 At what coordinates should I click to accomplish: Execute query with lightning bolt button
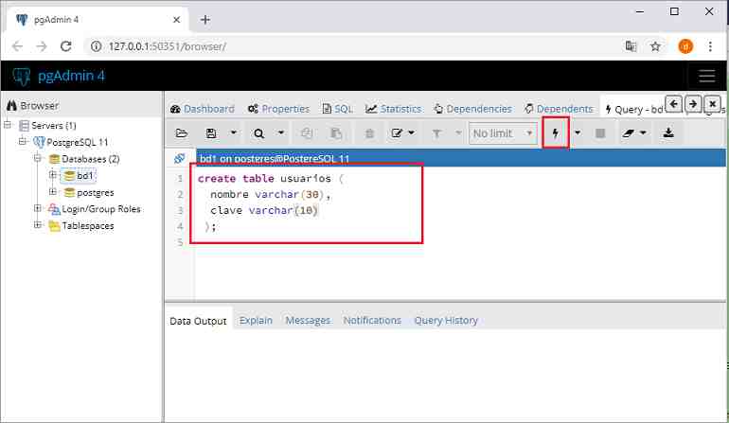coord(555,133)
